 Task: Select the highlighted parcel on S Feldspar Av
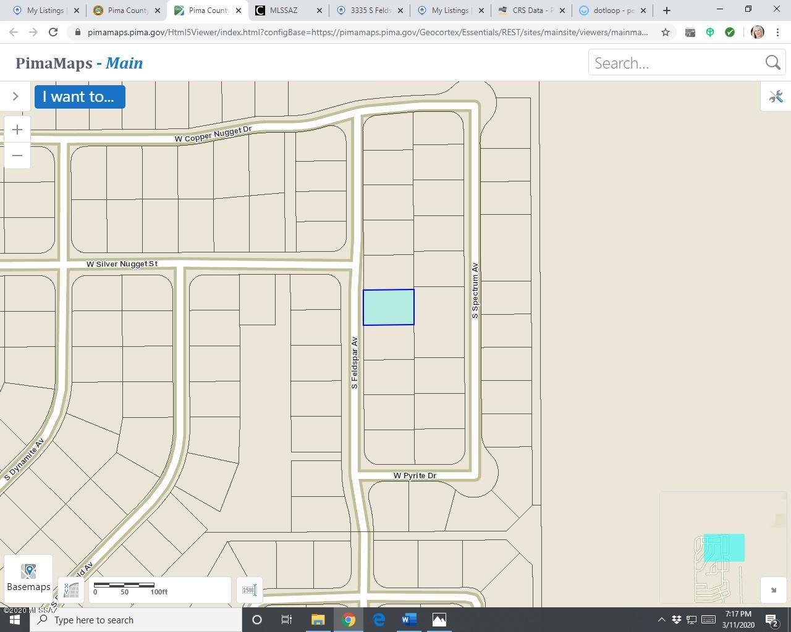389,307
